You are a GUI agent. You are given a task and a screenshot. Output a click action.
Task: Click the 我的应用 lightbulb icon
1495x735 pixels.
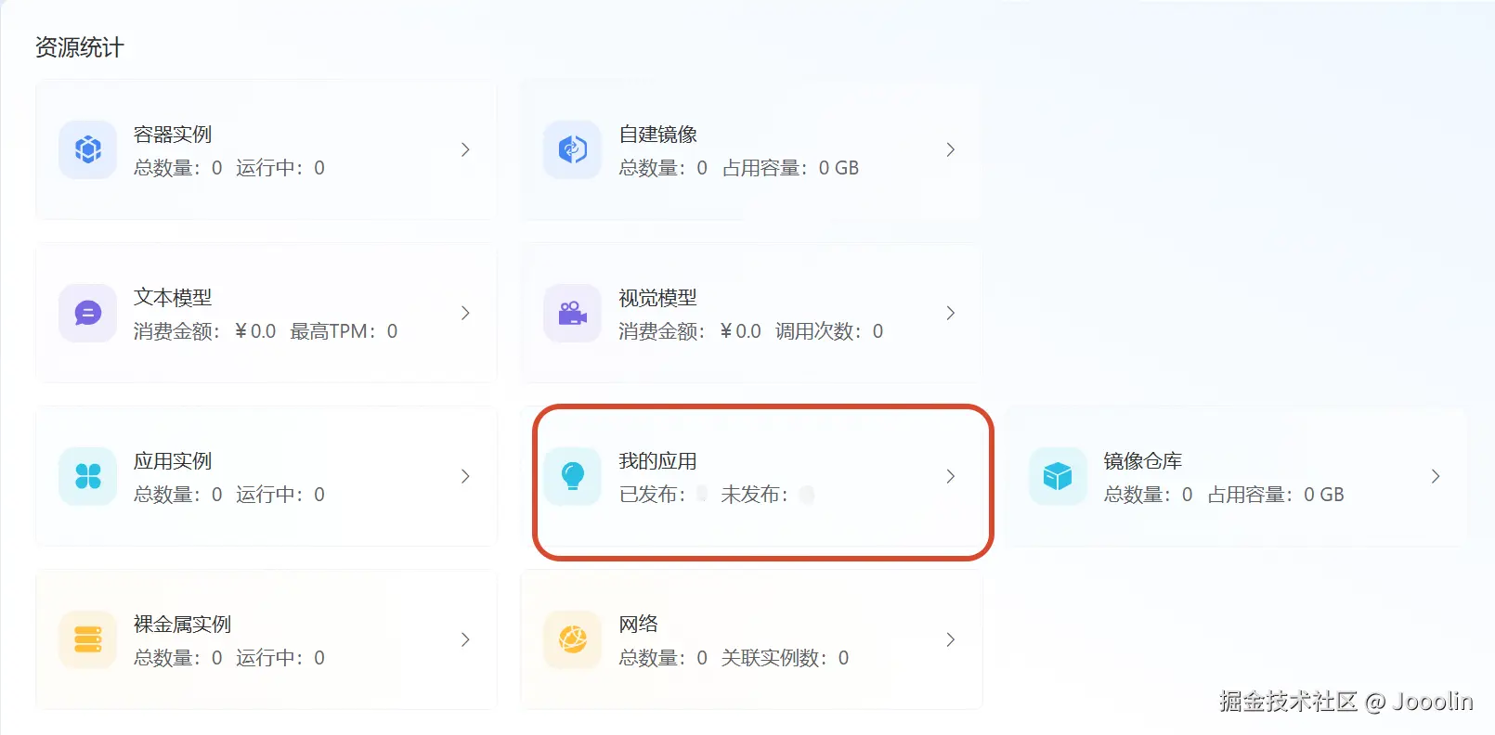click(x=573, y=476)
